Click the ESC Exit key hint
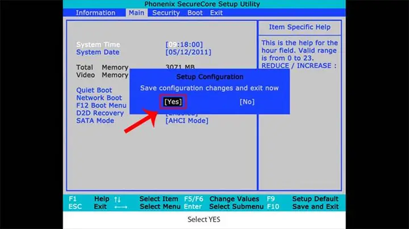This screenshot has width=409, height=229. coord(87,207)
